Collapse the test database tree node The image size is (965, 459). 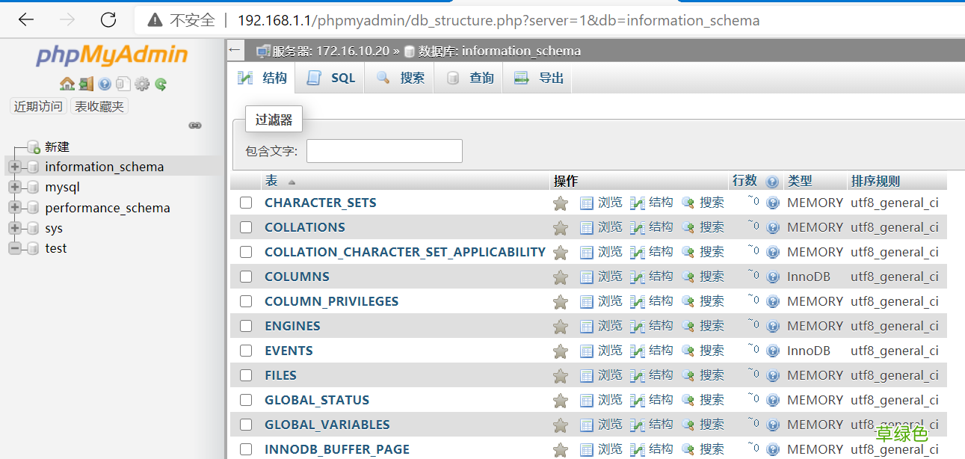click(x=14, y=247)
